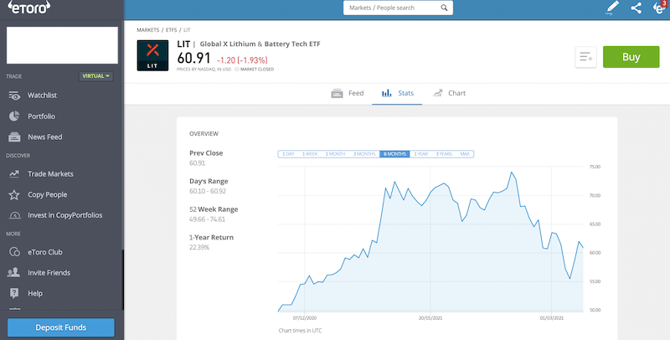Screen dimensions: 670x340
Task: Select the MAX chart range
Action: tap(465, 154)
